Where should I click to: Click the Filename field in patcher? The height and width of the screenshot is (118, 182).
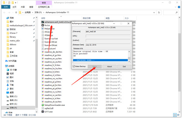click(x=108, y=32)
